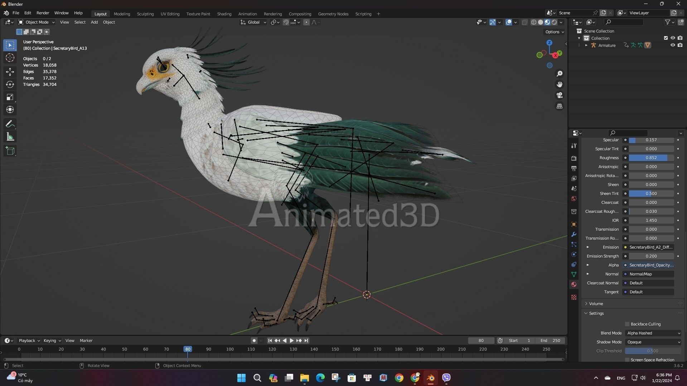
Task: Switch to the Sculpting workspace tab
Action: (145, 14)
